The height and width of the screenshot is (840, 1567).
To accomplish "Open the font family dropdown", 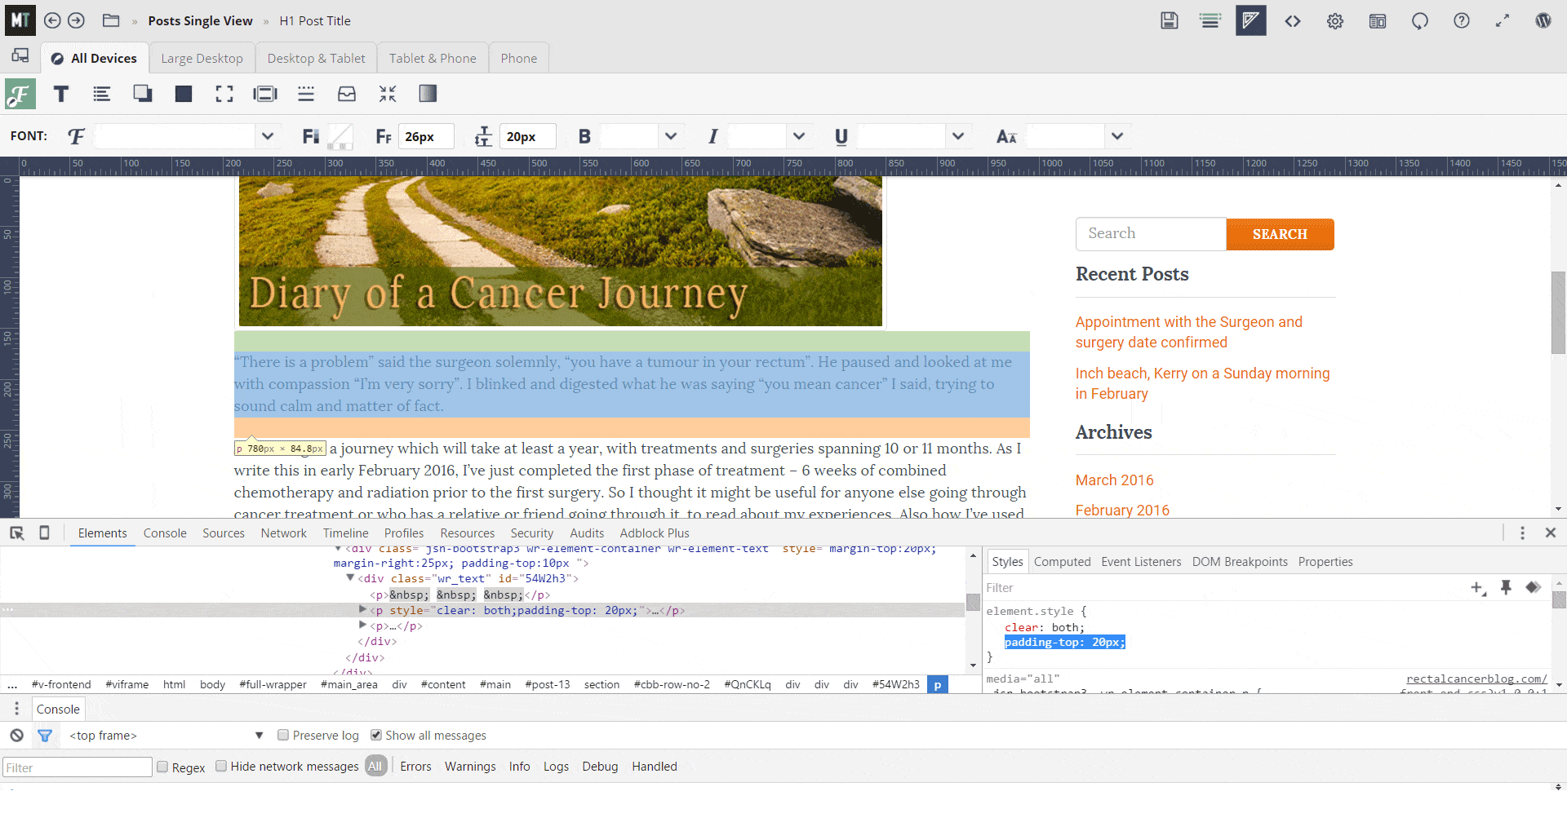I will (x=267, y=136).
